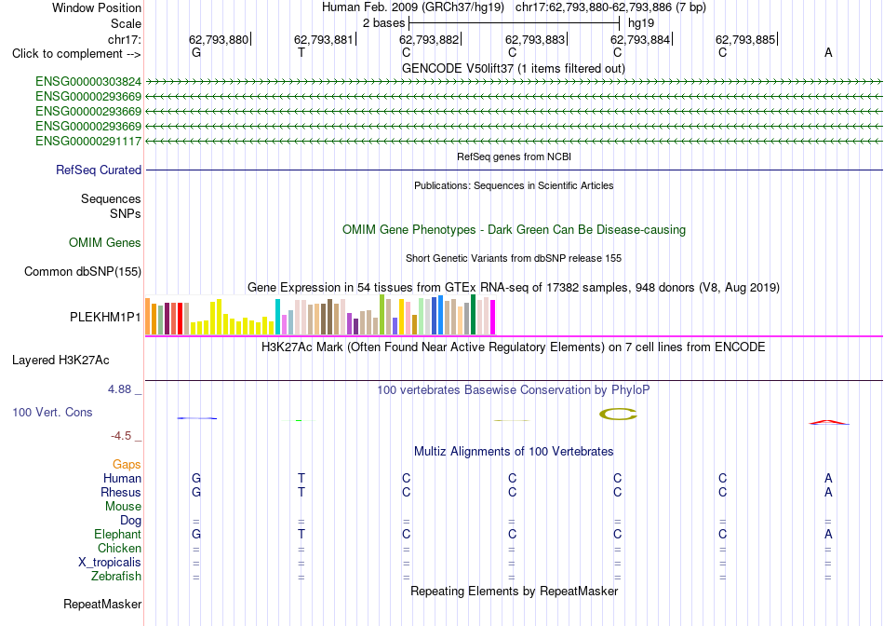The width and height of the screenshot is (884, 626).
Task: Click coordinate label 62,793,880
Action: click(218, 39)
